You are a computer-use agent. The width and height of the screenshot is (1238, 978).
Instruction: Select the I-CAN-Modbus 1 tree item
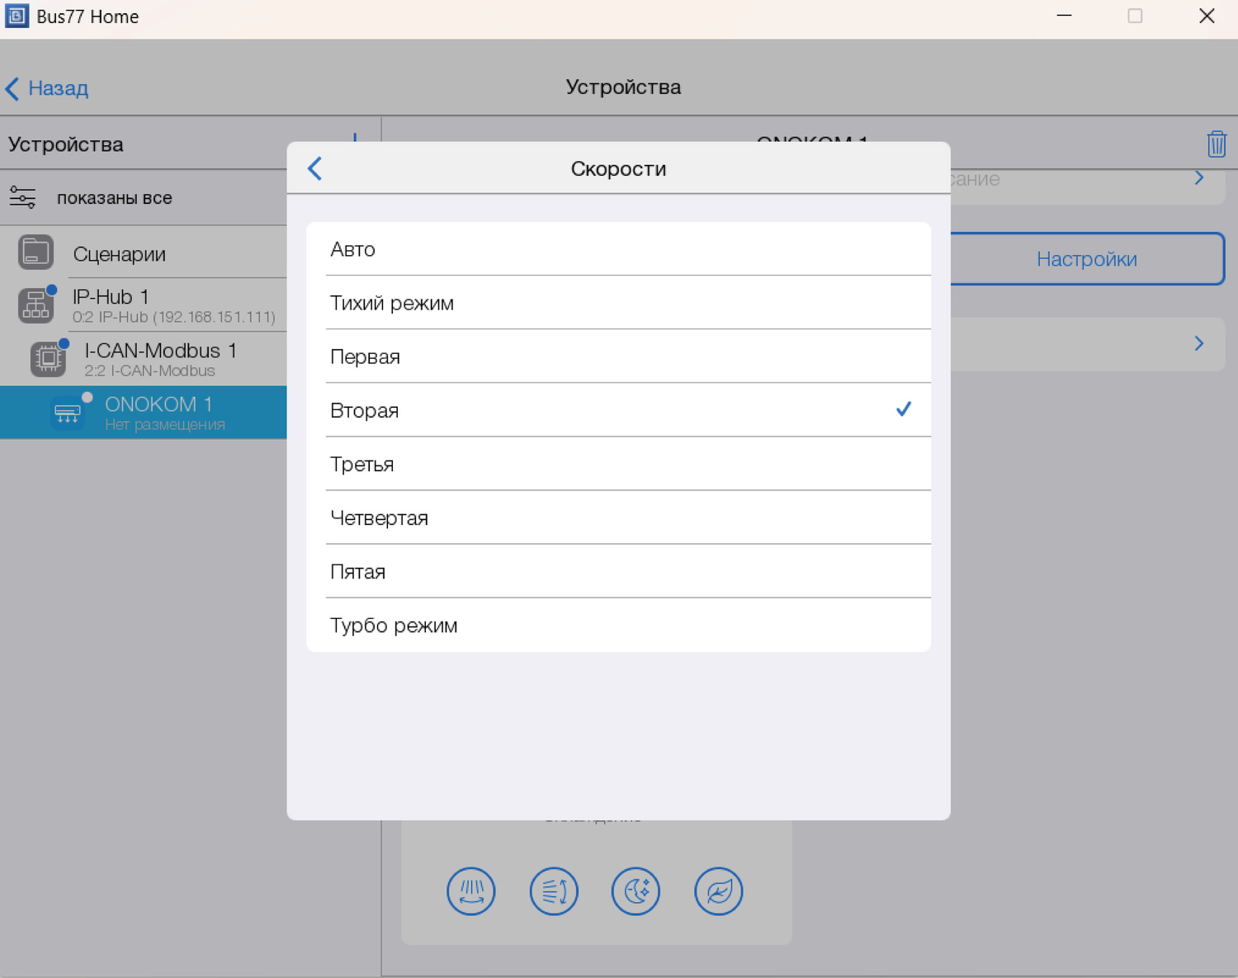click(x=160, y=359)
